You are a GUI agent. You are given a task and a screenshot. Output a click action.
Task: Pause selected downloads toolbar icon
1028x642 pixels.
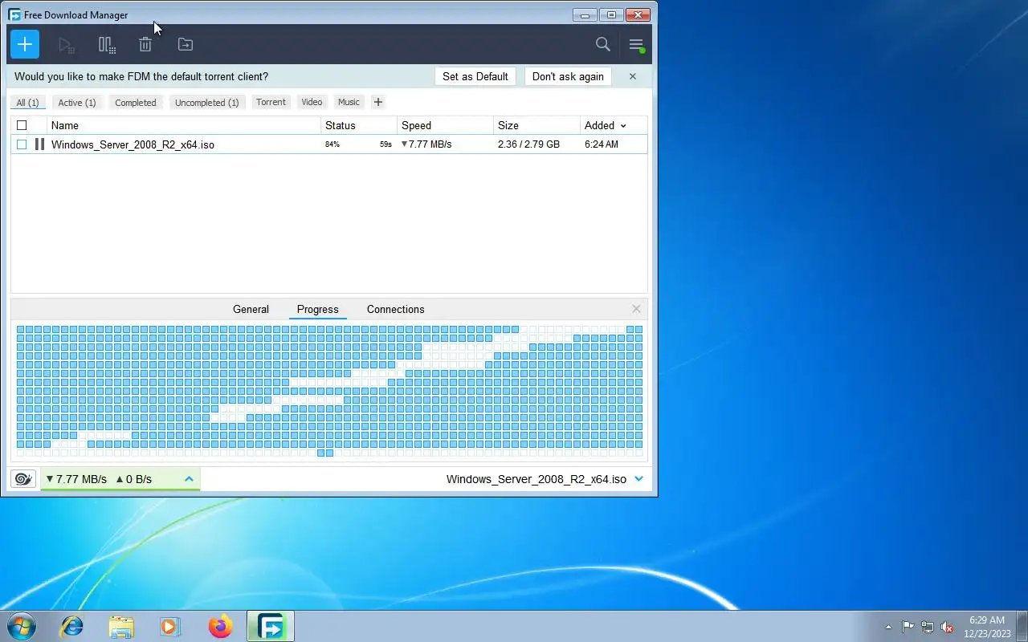coord(107,45)
